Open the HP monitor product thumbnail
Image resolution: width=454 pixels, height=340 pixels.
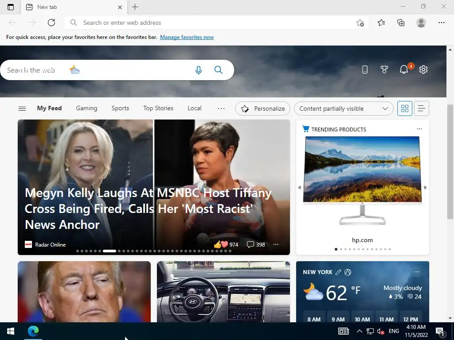pyautogui.click(x=362, y=181)
